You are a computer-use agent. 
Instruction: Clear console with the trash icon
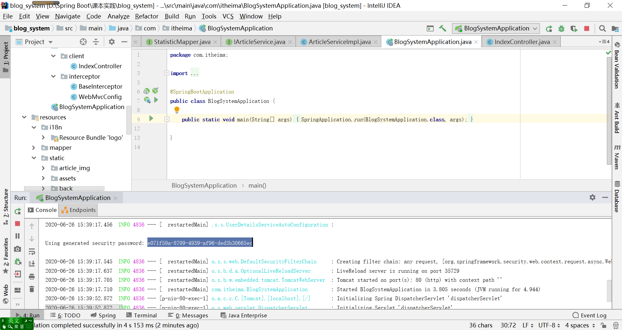[32, 289]
